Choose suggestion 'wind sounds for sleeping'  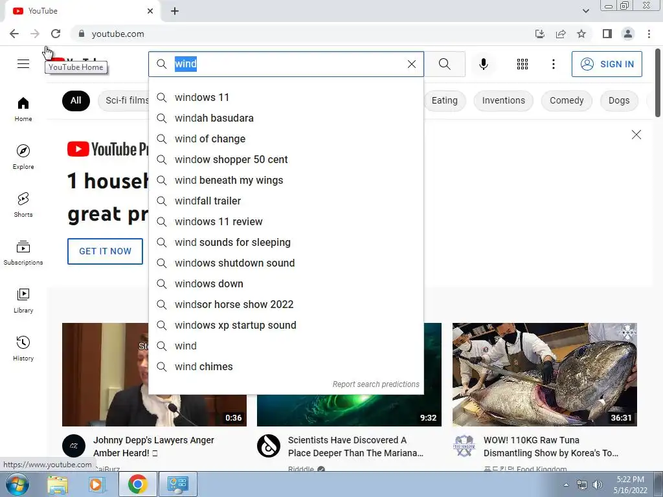[286, 242]
